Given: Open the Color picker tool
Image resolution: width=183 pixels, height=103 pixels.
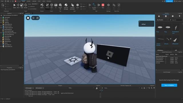Looking at the screenshot, I should click(x=77, y=6).
